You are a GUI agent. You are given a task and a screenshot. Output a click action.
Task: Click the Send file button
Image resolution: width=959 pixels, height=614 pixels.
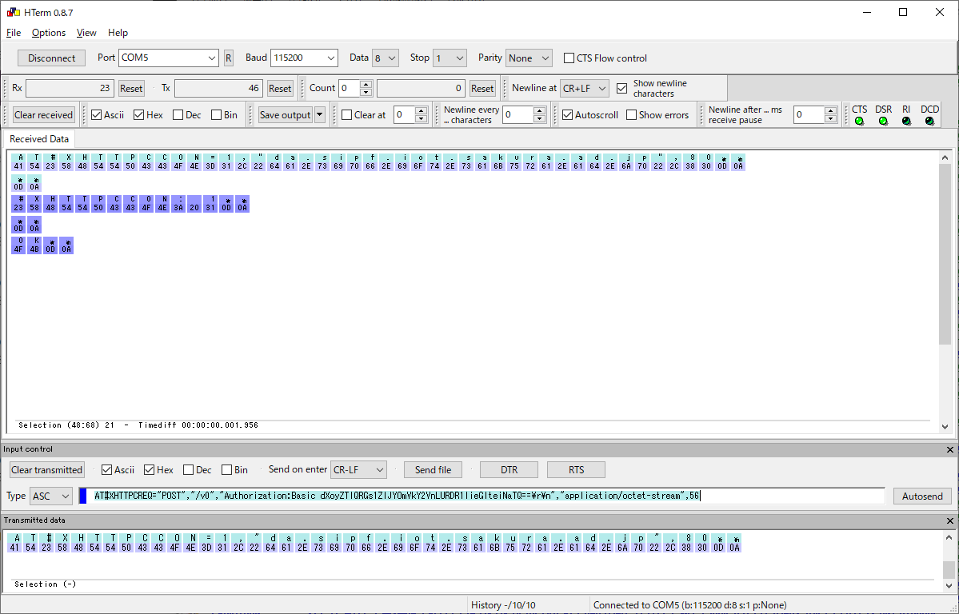coord(433,470)
